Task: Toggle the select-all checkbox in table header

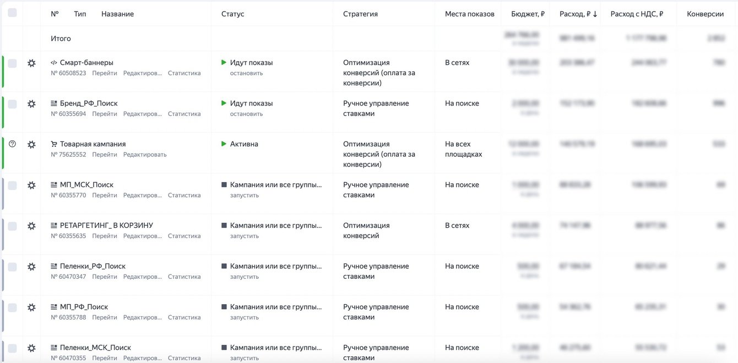Action: coord(12,13)
